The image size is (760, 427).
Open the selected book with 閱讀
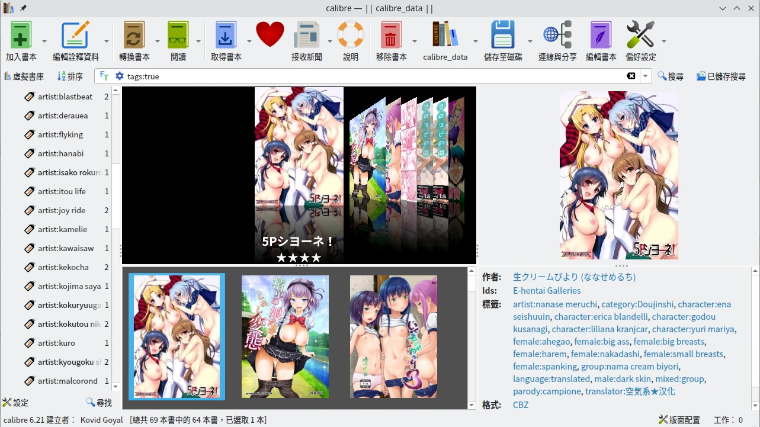click(x=178, y=35)
